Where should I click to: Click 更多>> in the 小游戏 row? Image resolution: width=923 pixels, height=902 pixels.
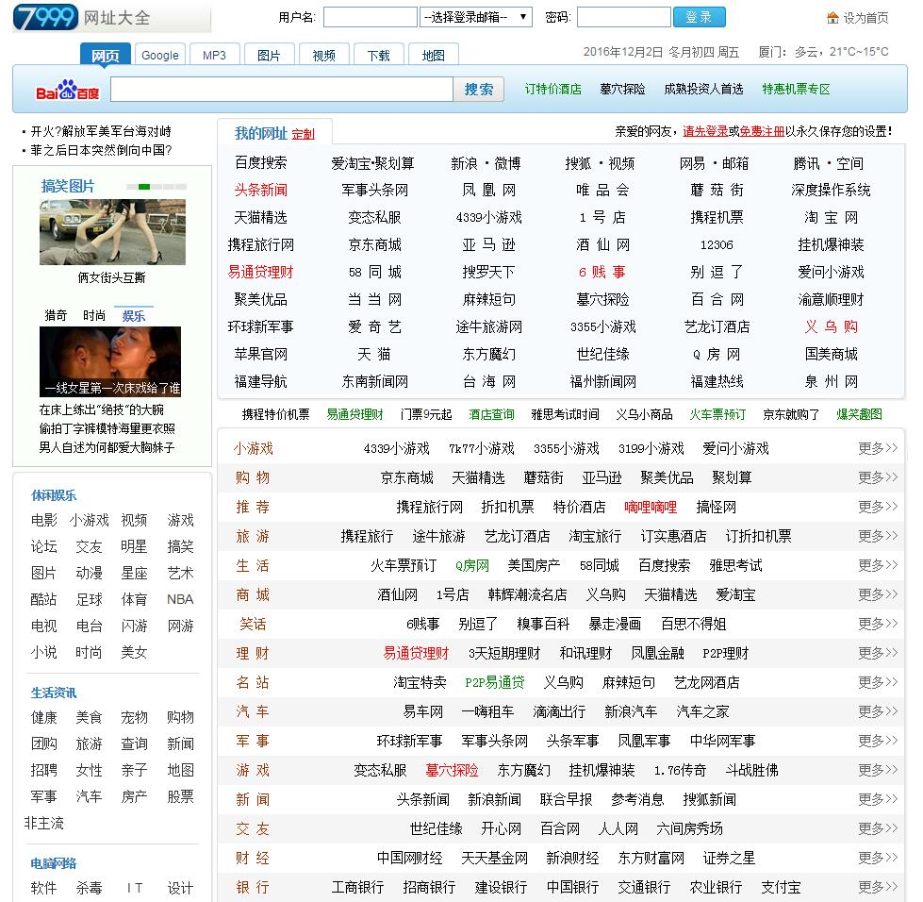point(878,448)
